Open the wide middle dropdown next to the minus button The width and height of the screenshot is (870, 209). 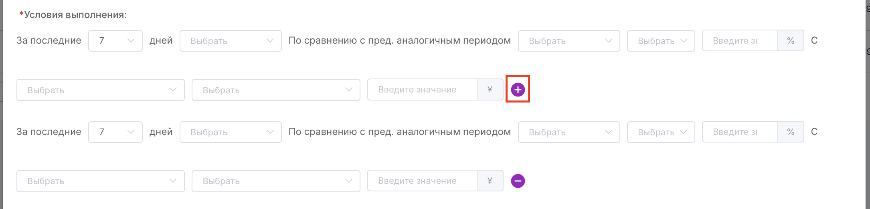pos(276,181)
